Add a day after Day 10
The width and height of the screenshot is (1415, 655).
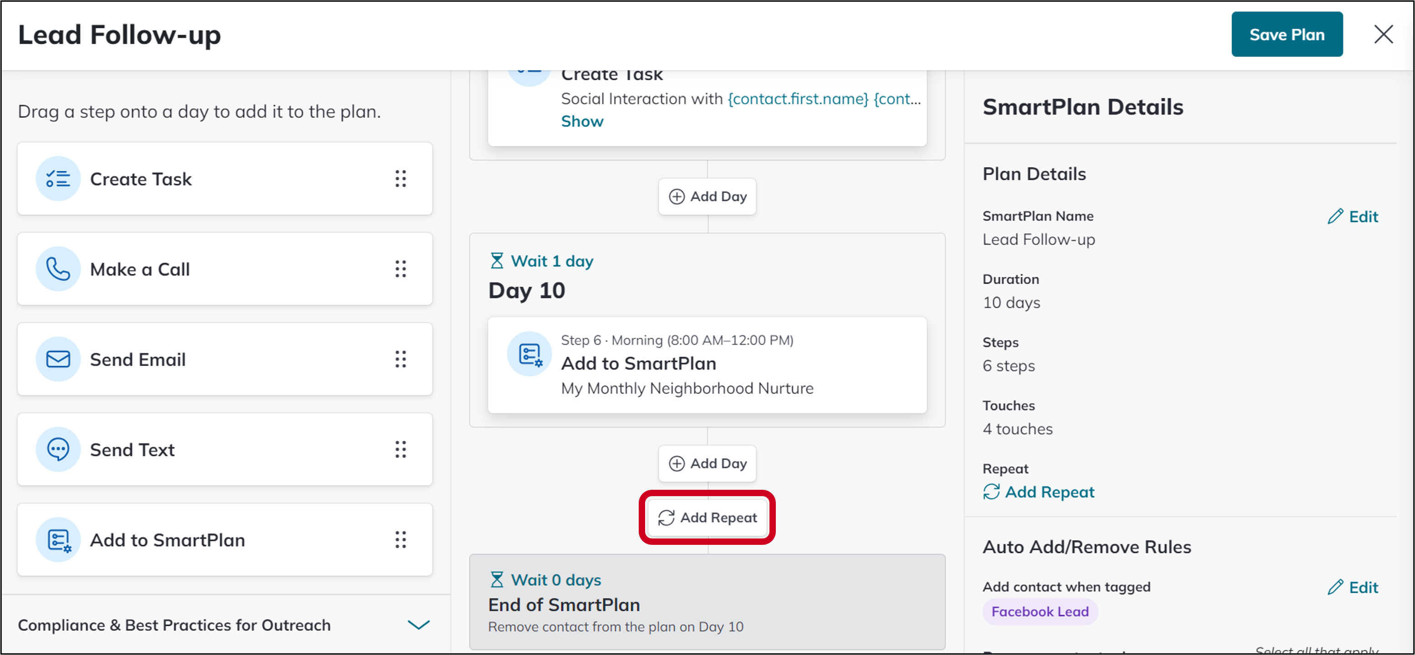pyautogui.click(x=707, y=463)
